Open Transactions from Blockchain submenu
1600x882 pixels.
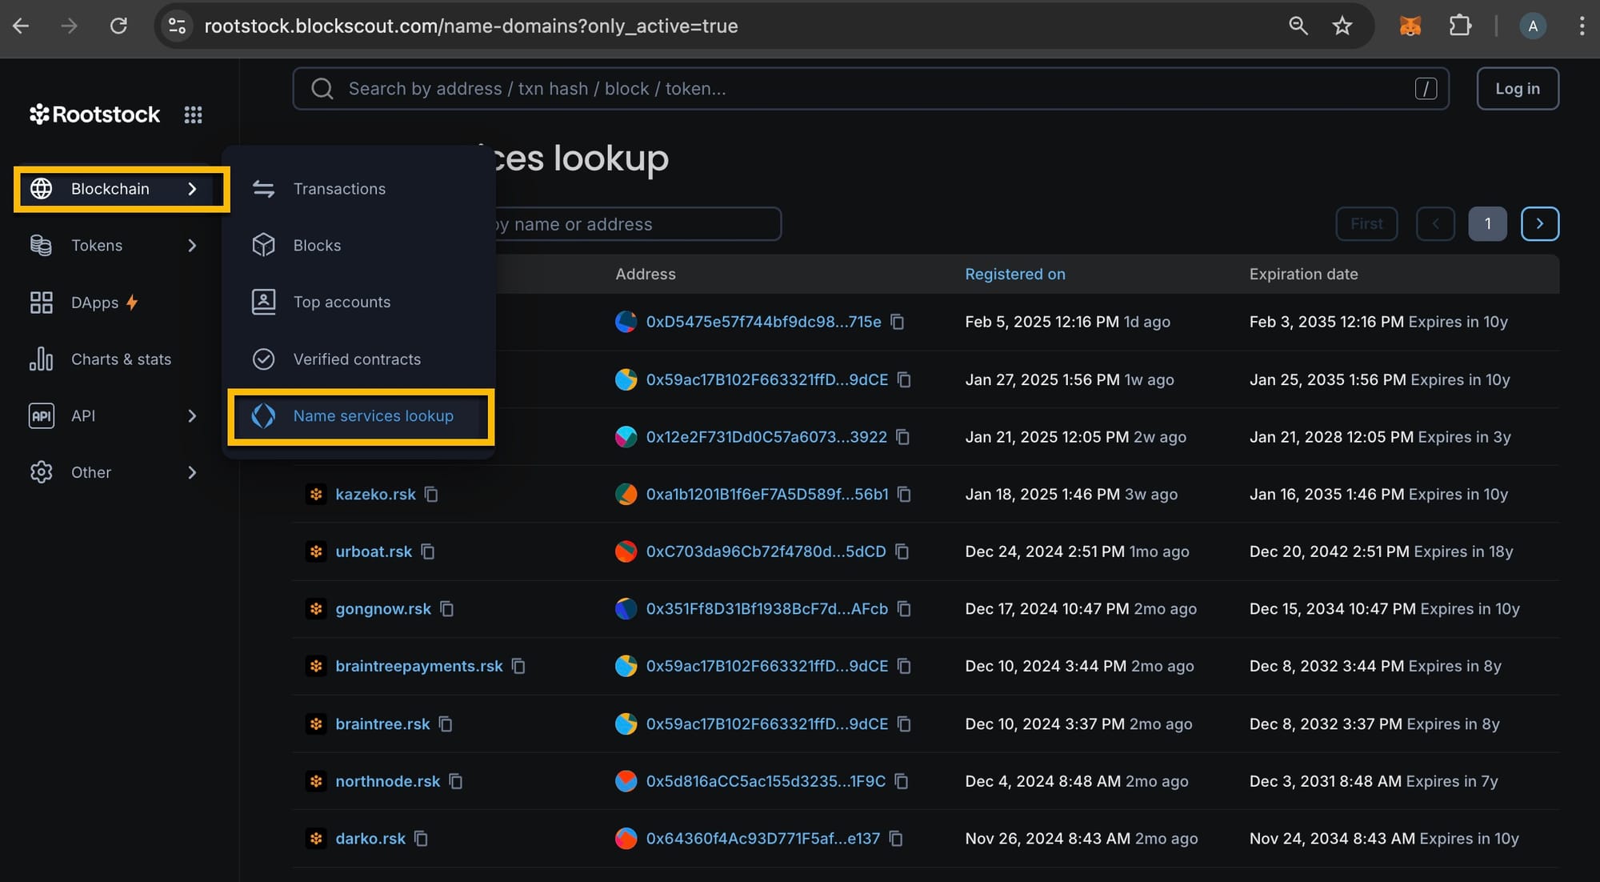pyautogui.click(x=339, y=189)
